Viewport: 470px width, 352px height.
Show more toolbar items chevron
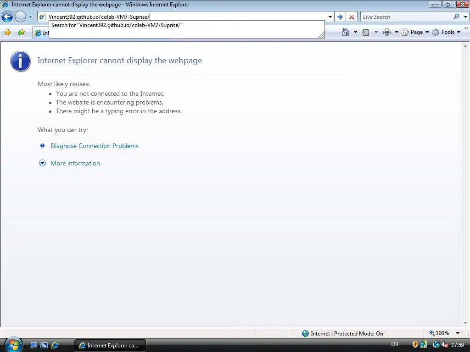(x=466, y=28)
